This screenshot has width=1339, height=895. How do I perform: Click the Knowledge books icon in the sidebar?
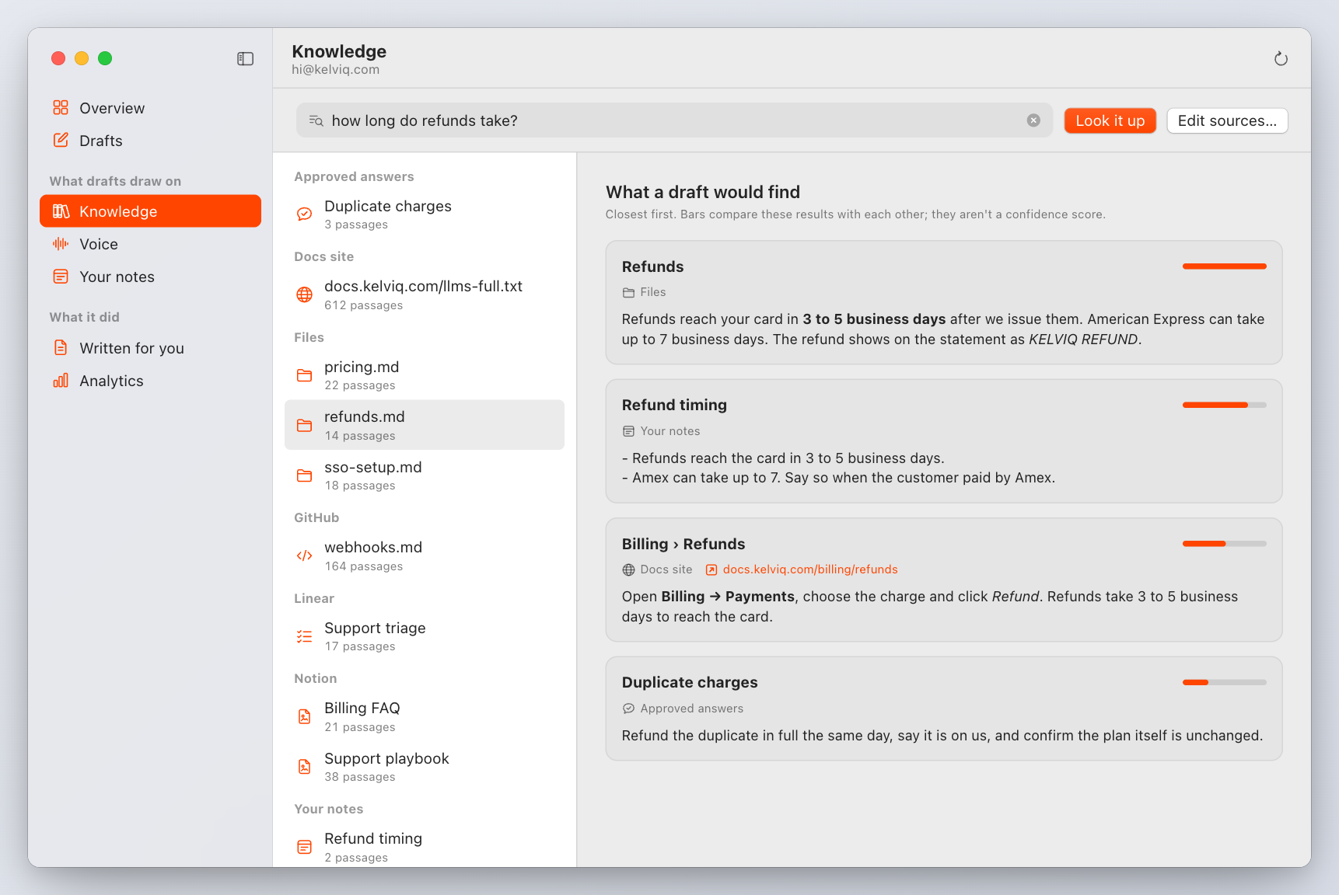point(61,211)
